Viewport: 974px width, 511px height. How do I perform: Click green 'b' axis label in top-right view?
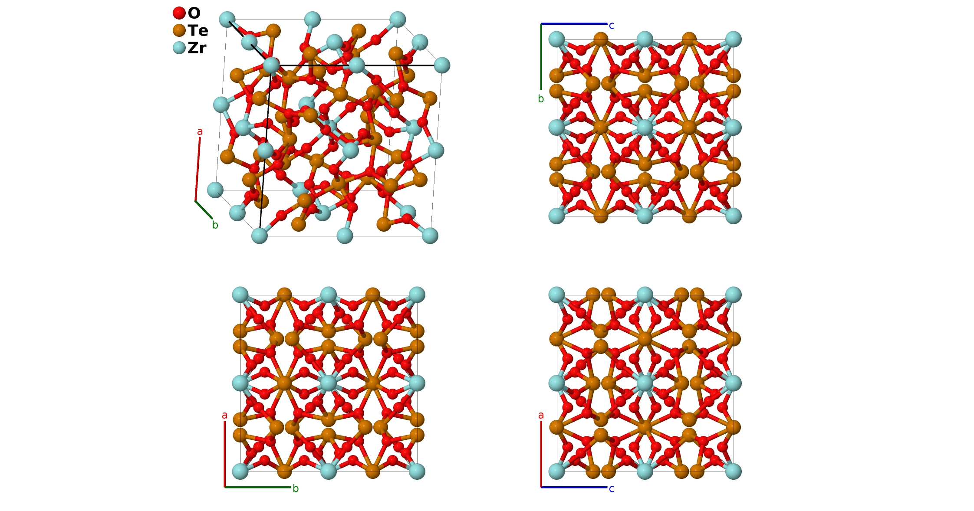click(541, 99)
